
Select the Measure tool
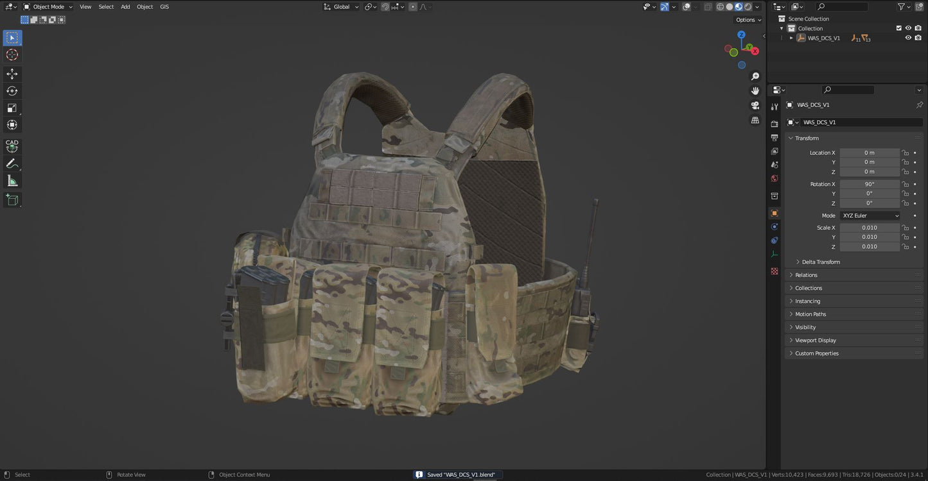(12, 181)
